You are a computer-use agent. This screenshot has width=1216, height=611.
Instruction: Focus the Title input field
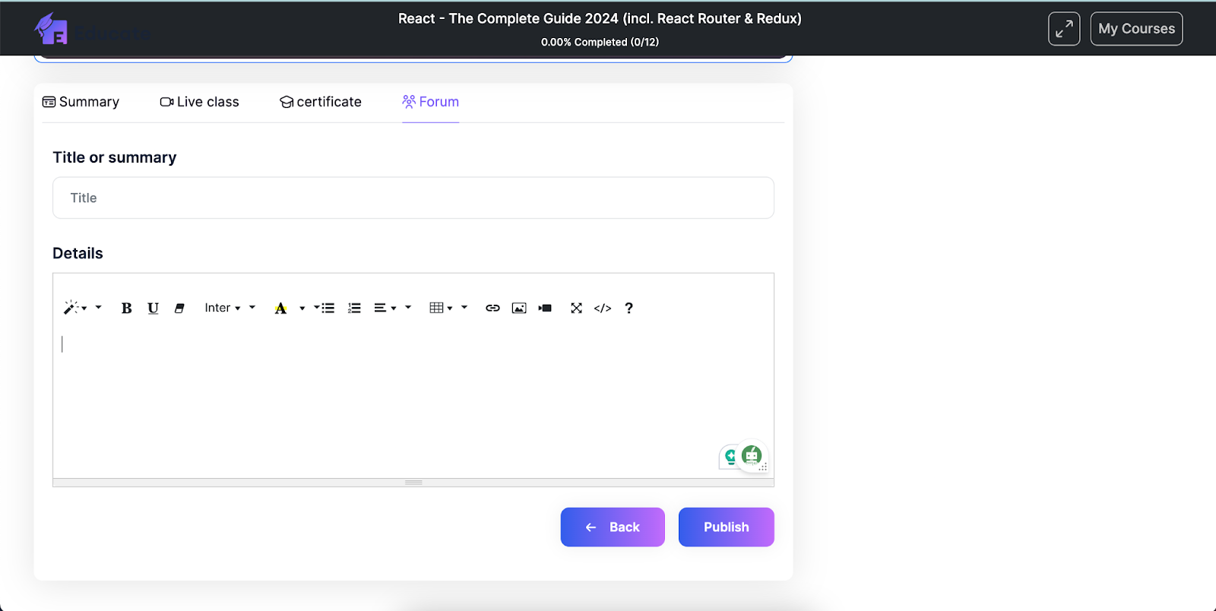point(413,198)
